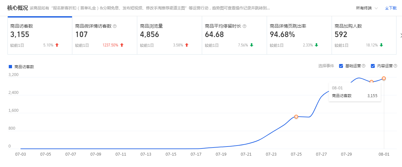The width and height of the screenshot is (402, 167).
Task: Click the 4,856 page views value
Action: click(150, 34)
